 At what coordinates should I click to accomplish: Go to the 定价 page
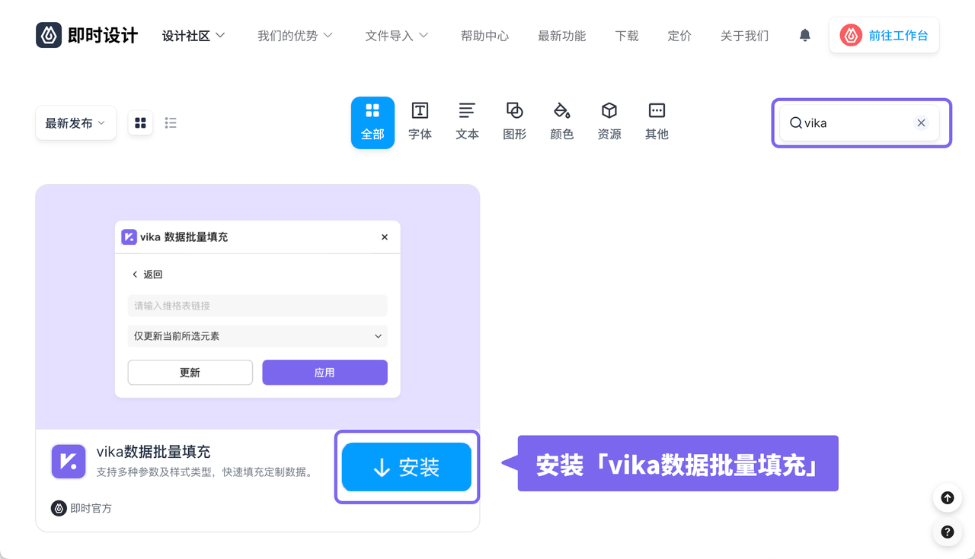click(679, 36)
